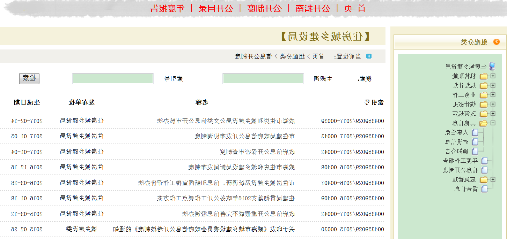The width and height of the screenshot is (507, 239).
Task: Click the folder icon beside 应急管理
Action: [x=484, y=179]
